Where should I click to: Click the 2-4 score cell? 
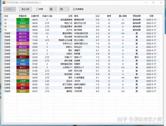[x=97, y=54]
